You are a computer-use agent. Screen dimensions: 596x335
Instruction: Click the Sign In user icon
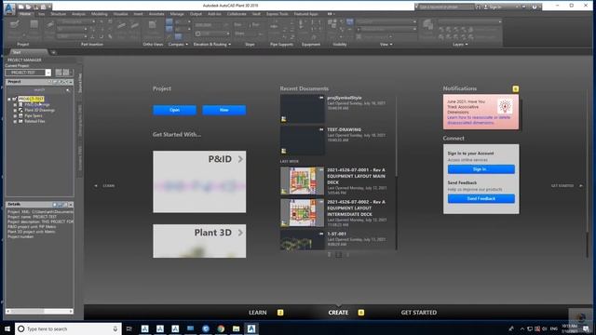point(486,7)
